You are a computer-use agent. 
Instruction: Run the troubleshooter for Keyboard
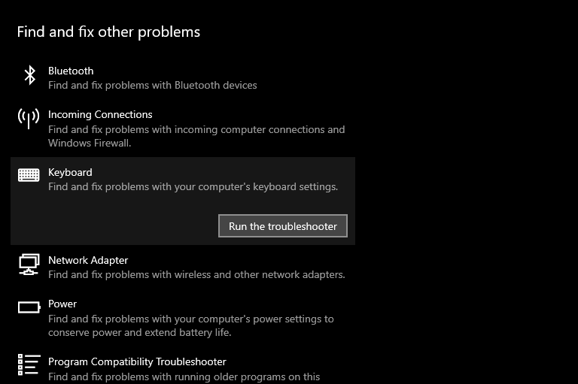283,226
